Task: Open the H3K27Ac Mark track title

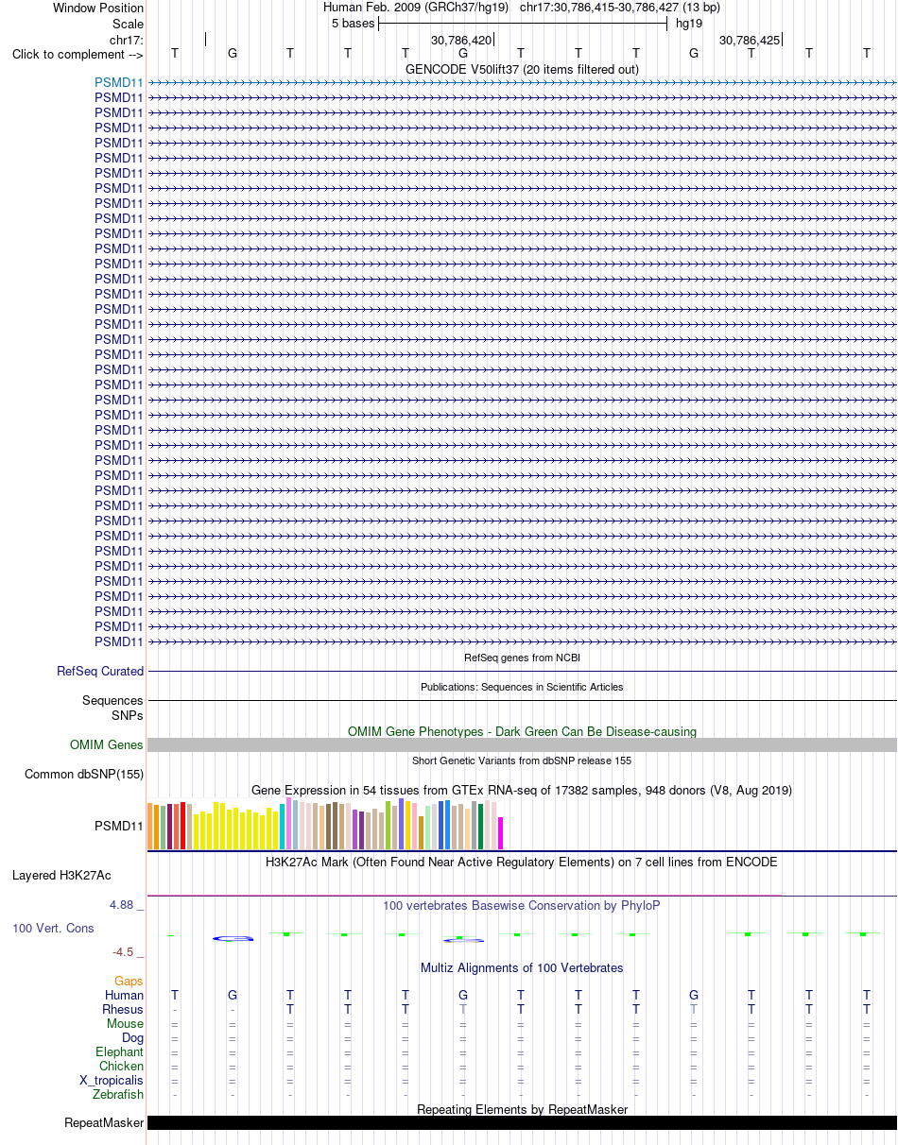Action: (522, 862)
